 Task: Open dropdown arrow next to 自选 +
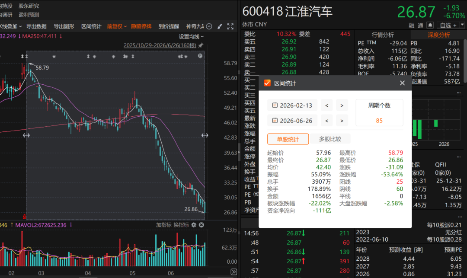462,25
